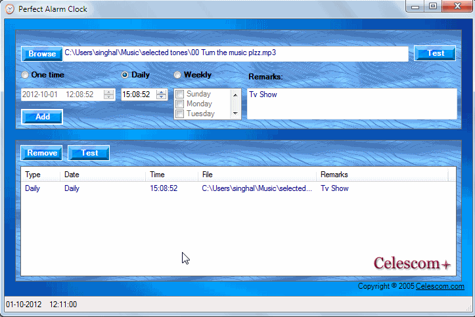Image resolution: width=475 pixels, height=317 pixels.
Task: Click the Remove button
Action: [x=41, y=153]
